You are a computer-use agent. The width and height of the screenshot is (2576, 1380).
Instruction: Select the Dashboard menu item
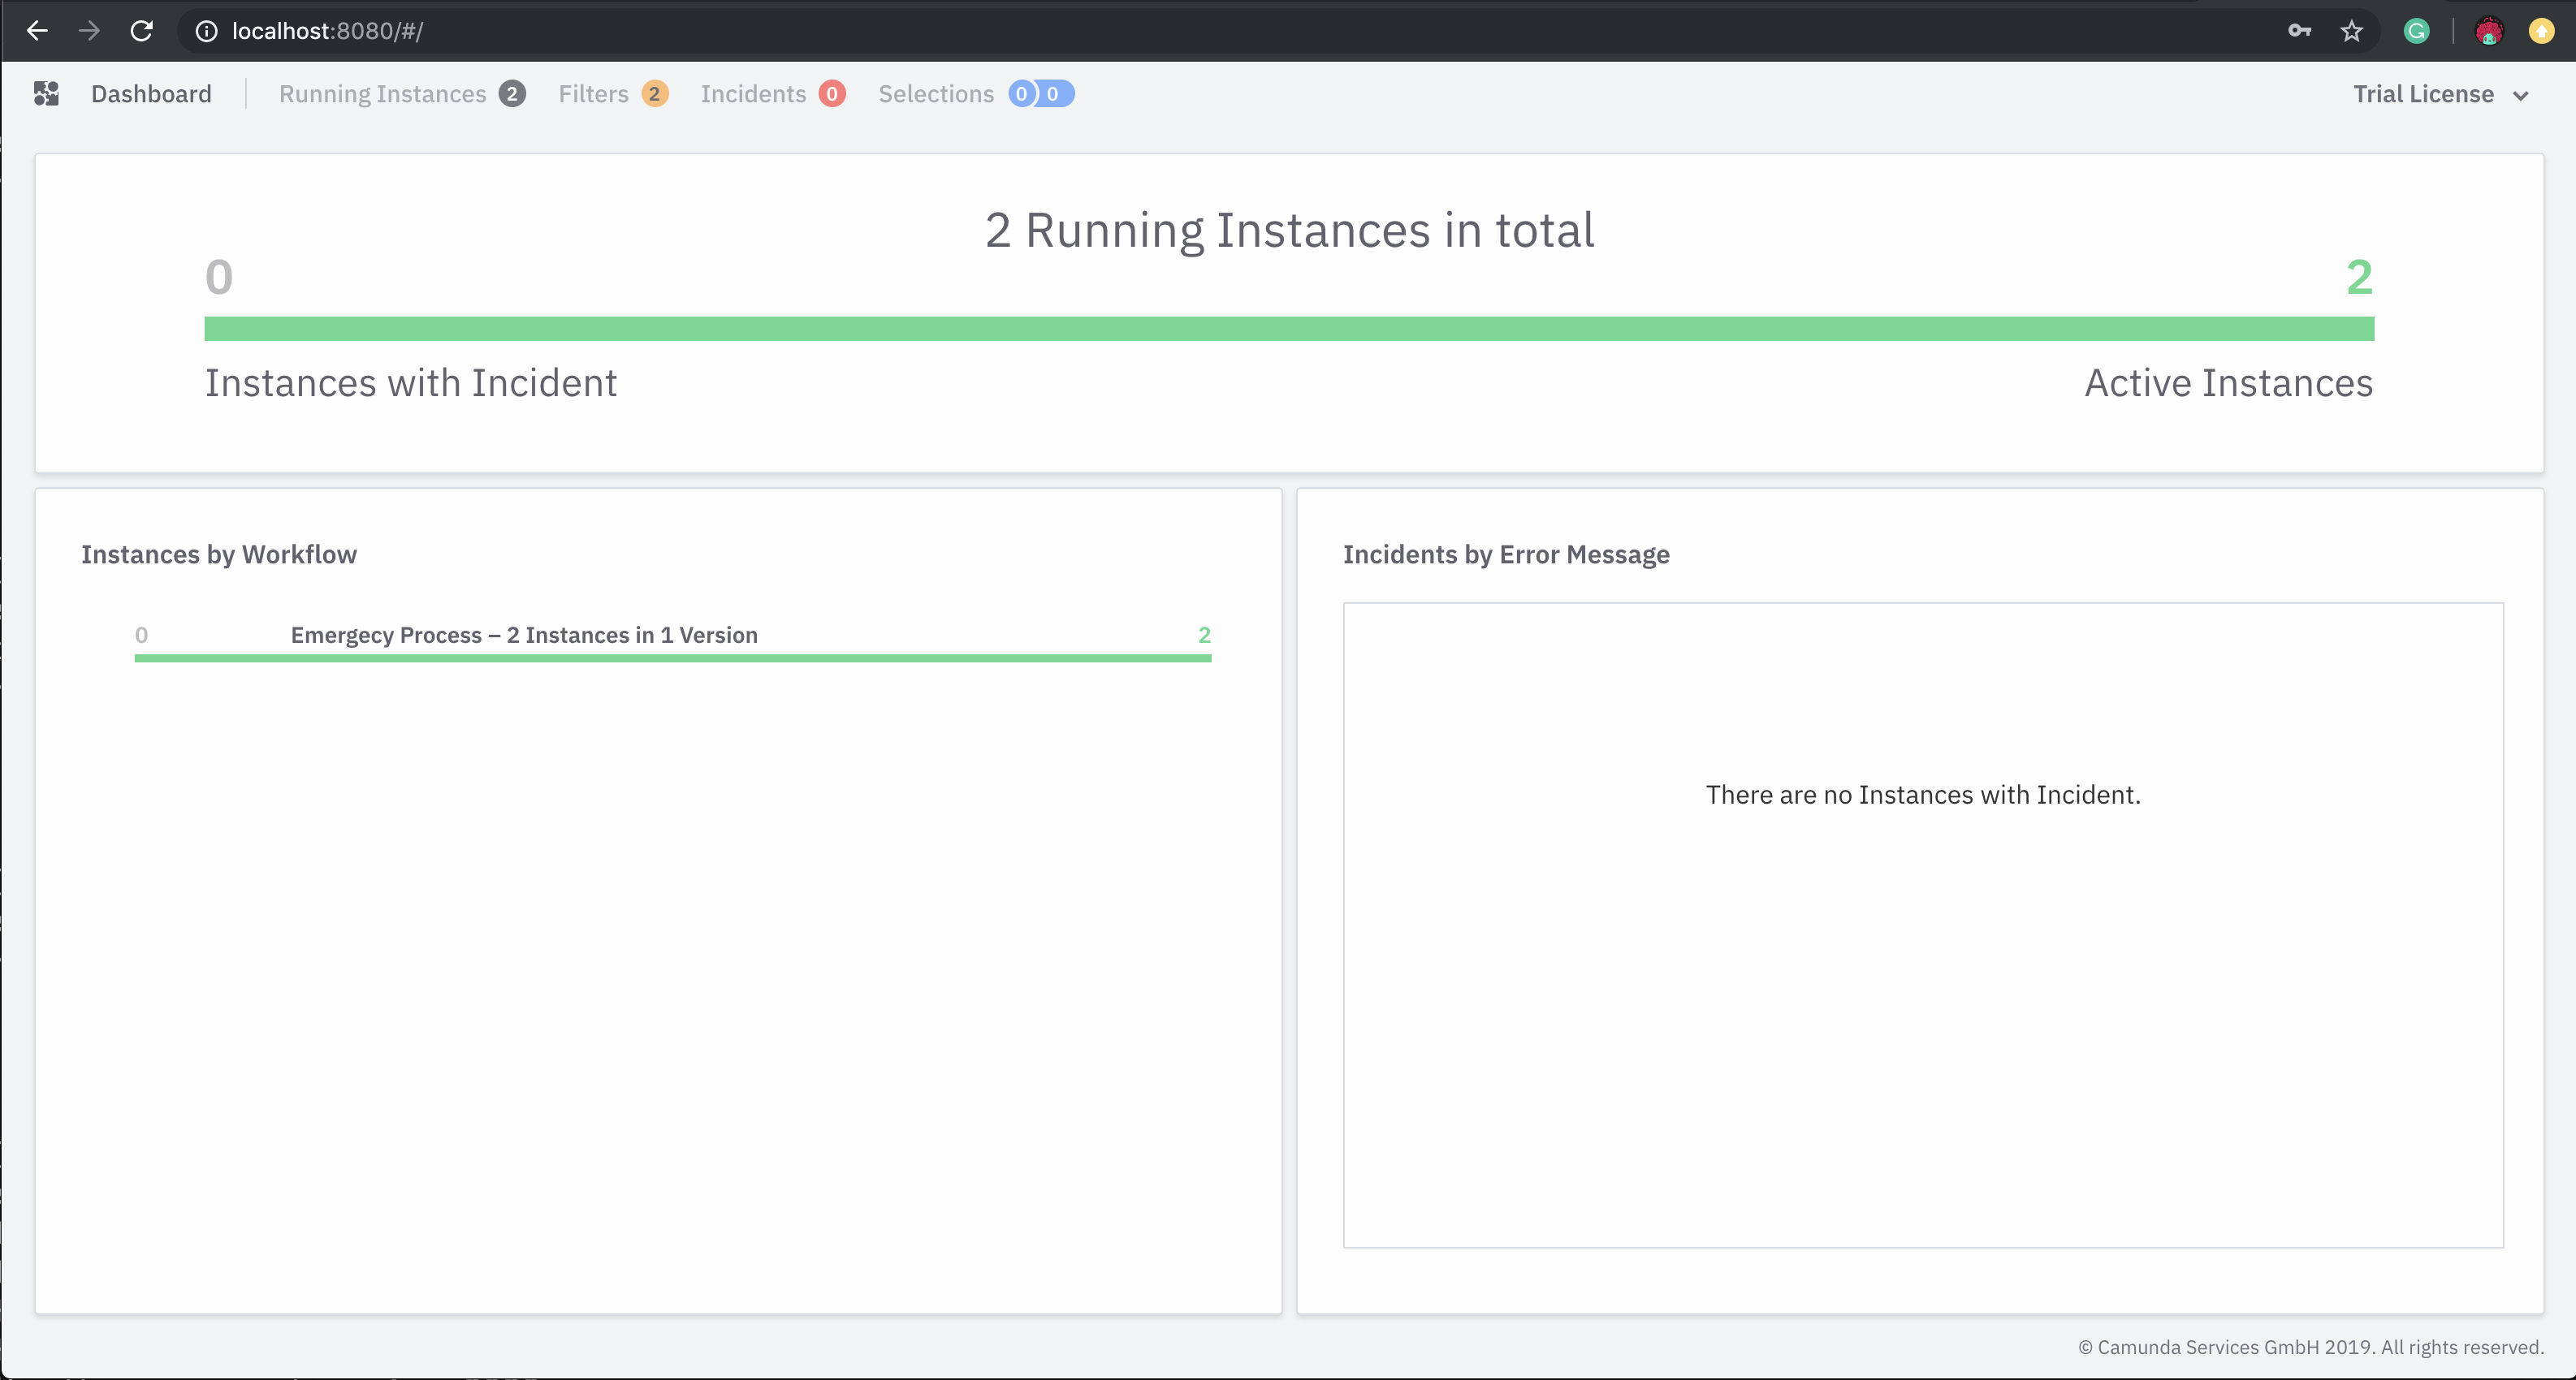[x=152, y=93]
